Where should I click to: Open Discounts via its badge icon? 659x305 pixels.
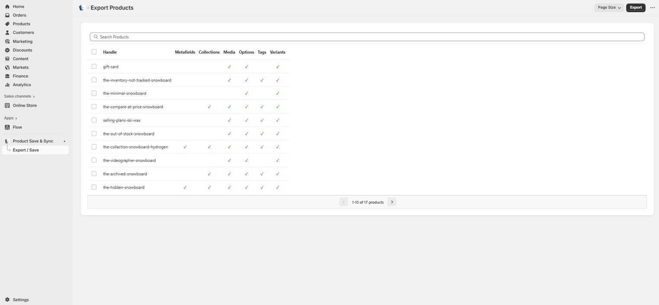7,50
